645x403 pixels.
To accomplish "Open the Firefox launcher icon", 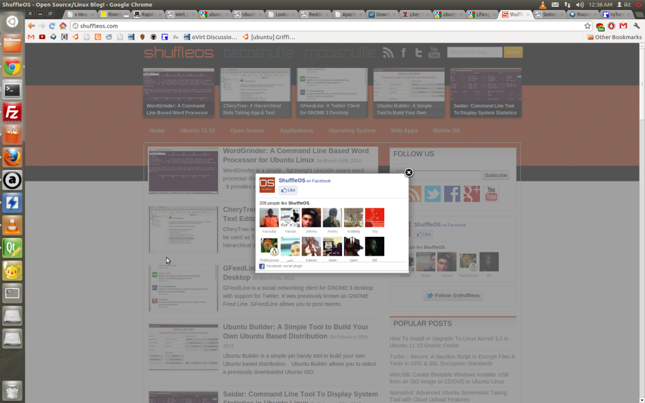I will pyautogui.click(x=13, y=156).
